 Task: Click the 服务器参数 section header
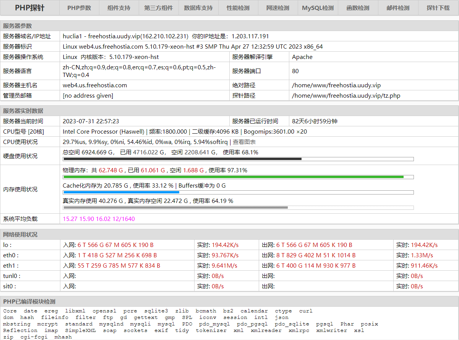pos(18,26)
